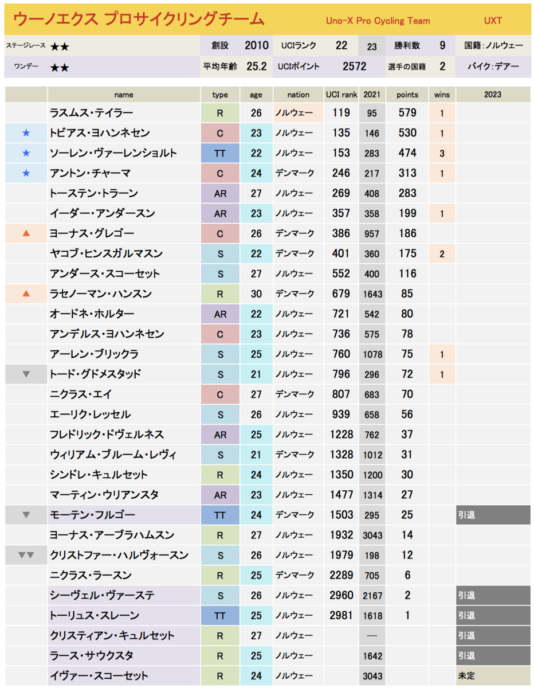Click the double down triangles beside クリストファー・ハルヴォースン
Viewport: 534px width, 688px height.
pyautogui.click(x=26, y=555)
